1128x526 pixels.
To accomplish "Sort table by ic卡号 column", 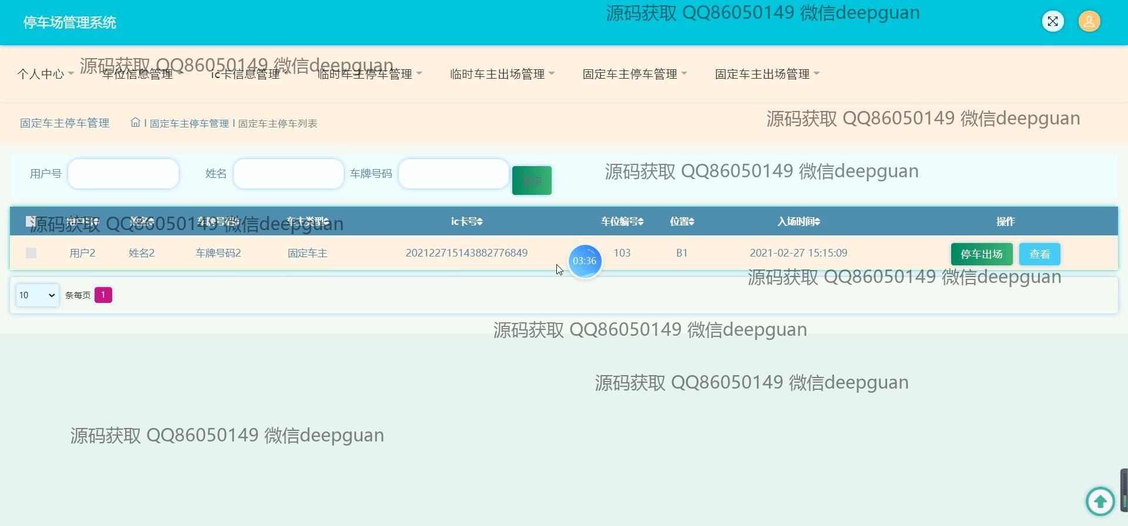I will tap(466, 221).
